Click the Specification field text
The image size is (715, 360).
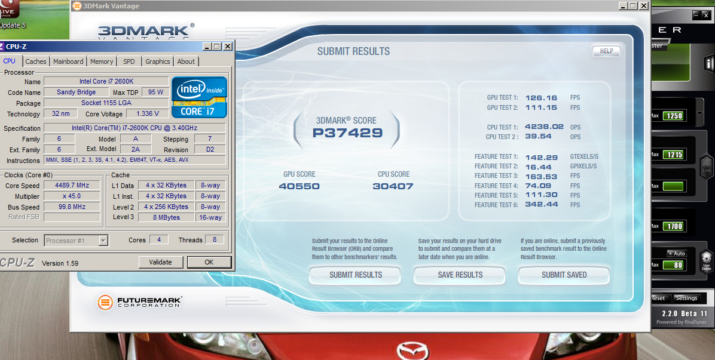(135, 128)
